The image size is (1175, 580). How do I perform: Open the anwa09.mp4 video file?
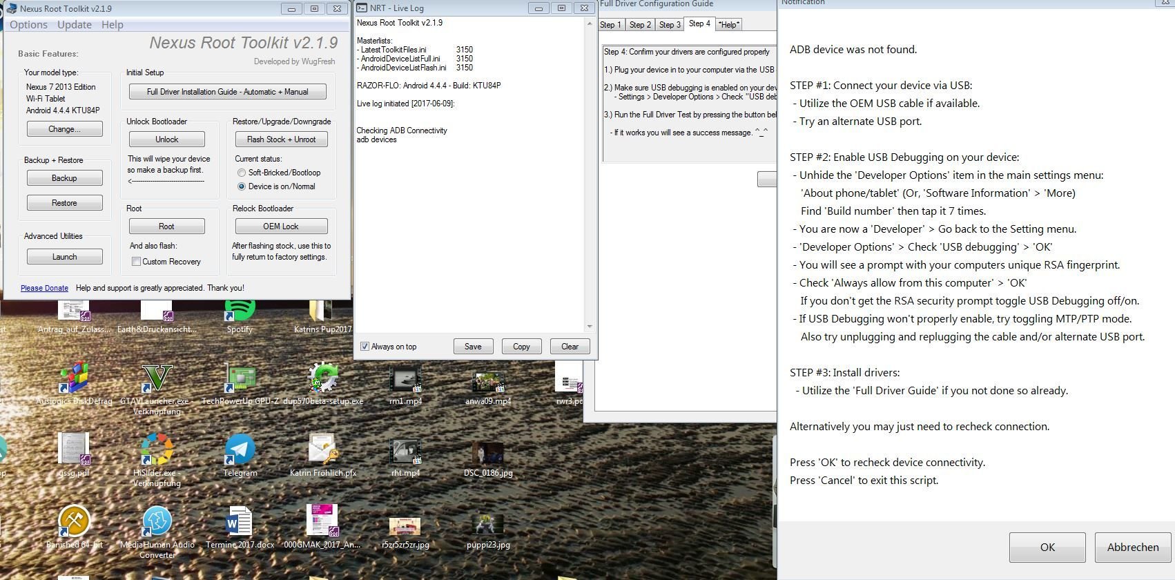pos(488,386)
